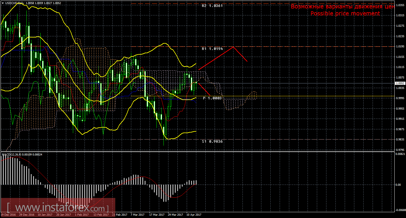Click the 1.0275 price axis value
The image size is (406, 218).
click(x=400, y=26)
